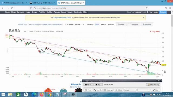Click the Login link

coord(156,12)
